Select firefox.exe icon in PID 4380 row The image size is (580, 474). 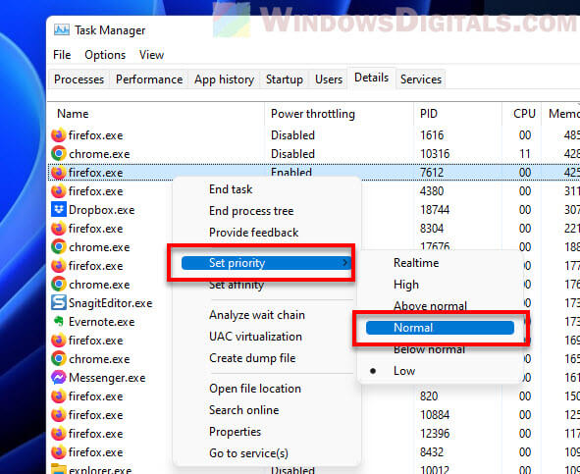(59, 191)
